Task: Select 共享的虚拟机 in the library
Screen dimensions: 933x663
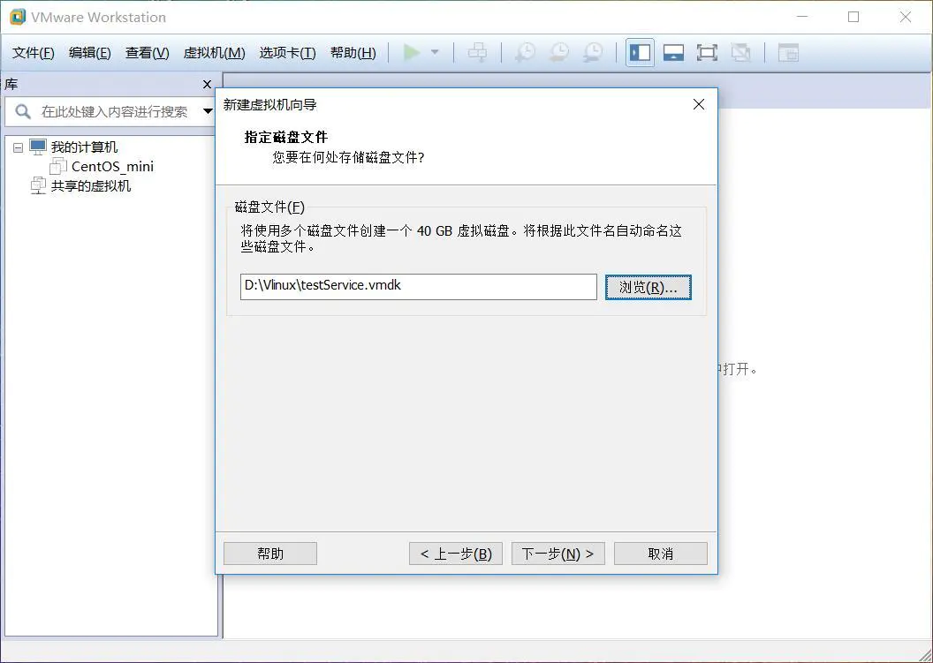Action: (90, 185)
